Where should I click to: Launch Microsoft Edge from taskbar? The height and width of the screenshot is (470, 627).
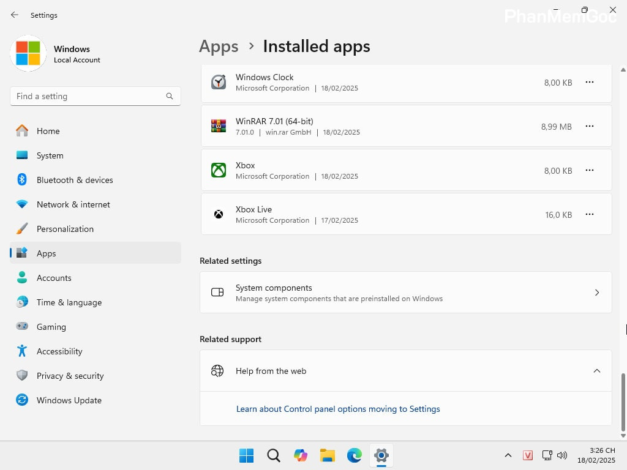[355, 455]
